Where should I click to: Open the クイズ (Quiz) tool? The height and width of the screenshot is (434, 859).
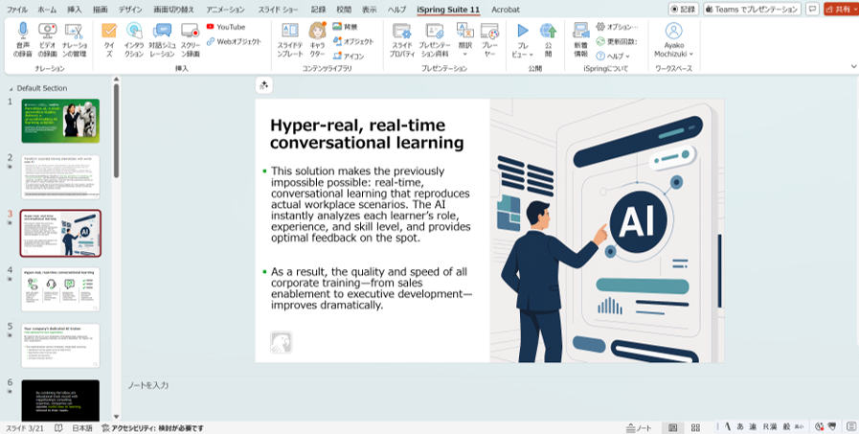coord(108,36)
